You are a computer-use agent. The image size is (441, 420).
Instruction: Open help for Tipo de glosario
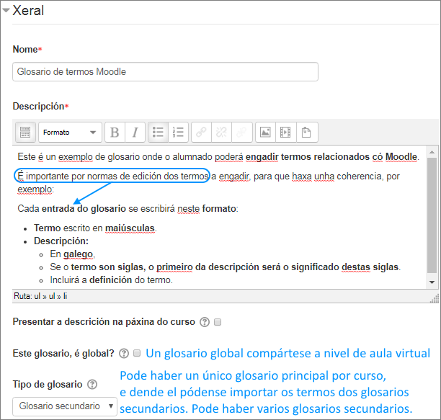[92, 384]
